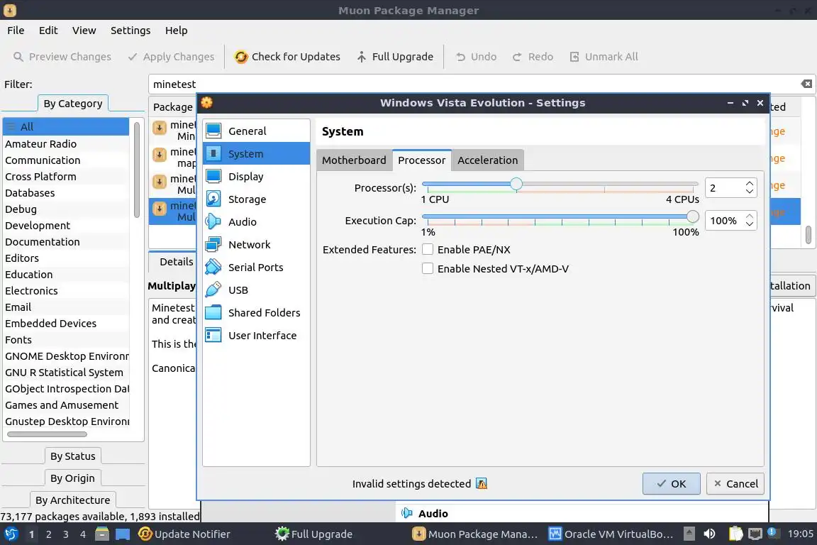Click the Full Upgrade toolbar icon
The height and width of the screenshot is (545, 817).
(x=362, y=56)
